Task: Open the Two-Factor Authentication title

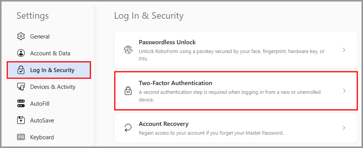Action: point(175,83)
